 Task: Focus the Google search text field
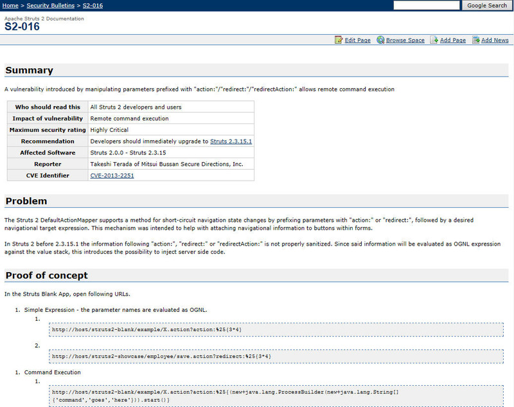[x=426, y=5]
